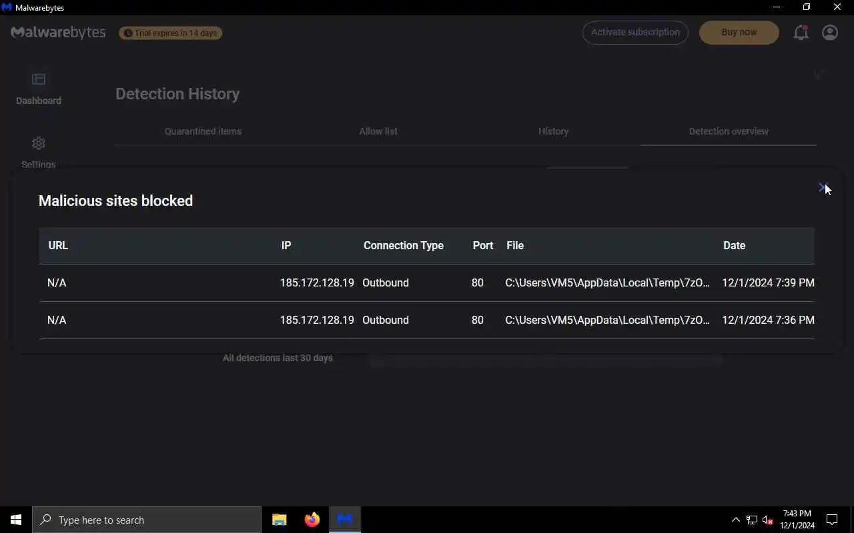Click the taskbar search box
This screenshot has width=854, height=533.
point(147,520)
